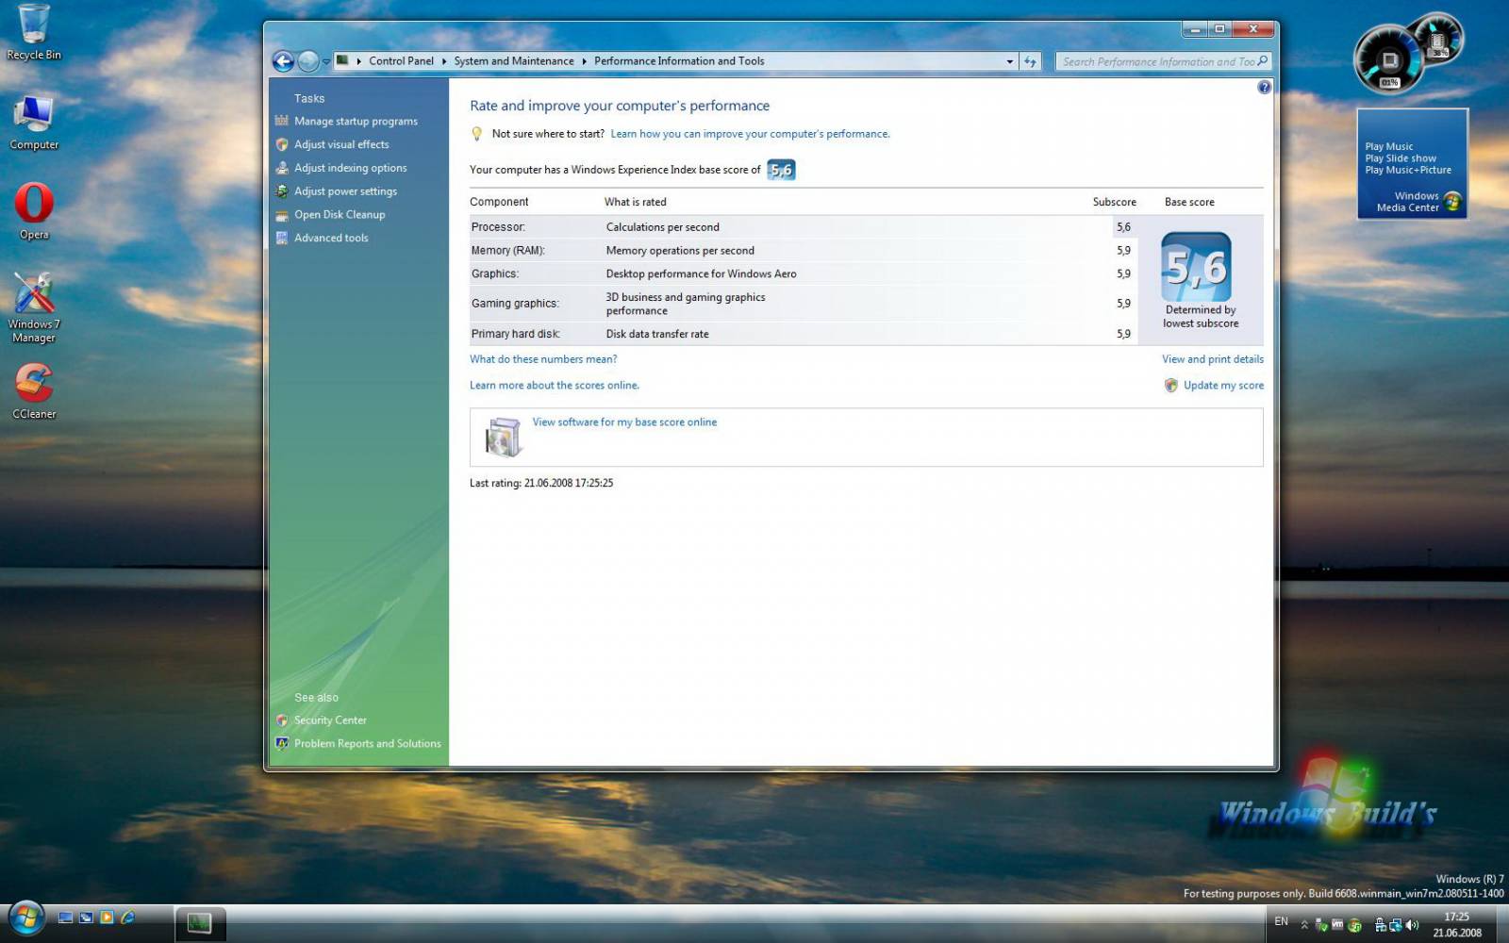This screenshot has height=943, width=1509.
Task: Click View and print details link
Action: point(1213,359)
